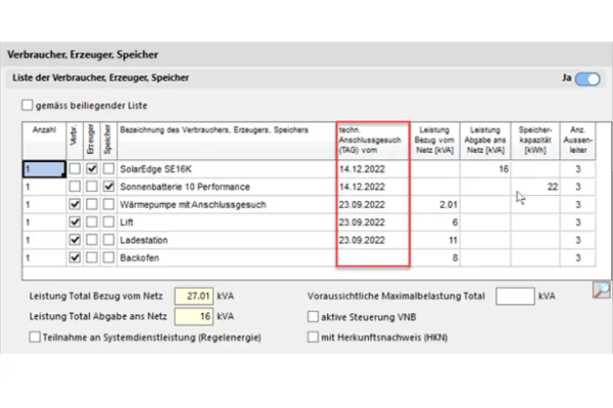Select the Anzahl cell of the SolarEdge row
Viewport: 613px width, 408px height.
point(44,169)
